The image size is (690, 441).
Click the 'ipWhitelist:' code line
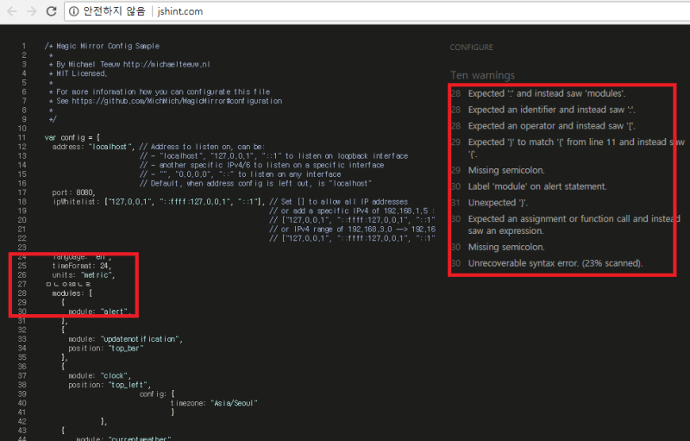pos(159,202)
